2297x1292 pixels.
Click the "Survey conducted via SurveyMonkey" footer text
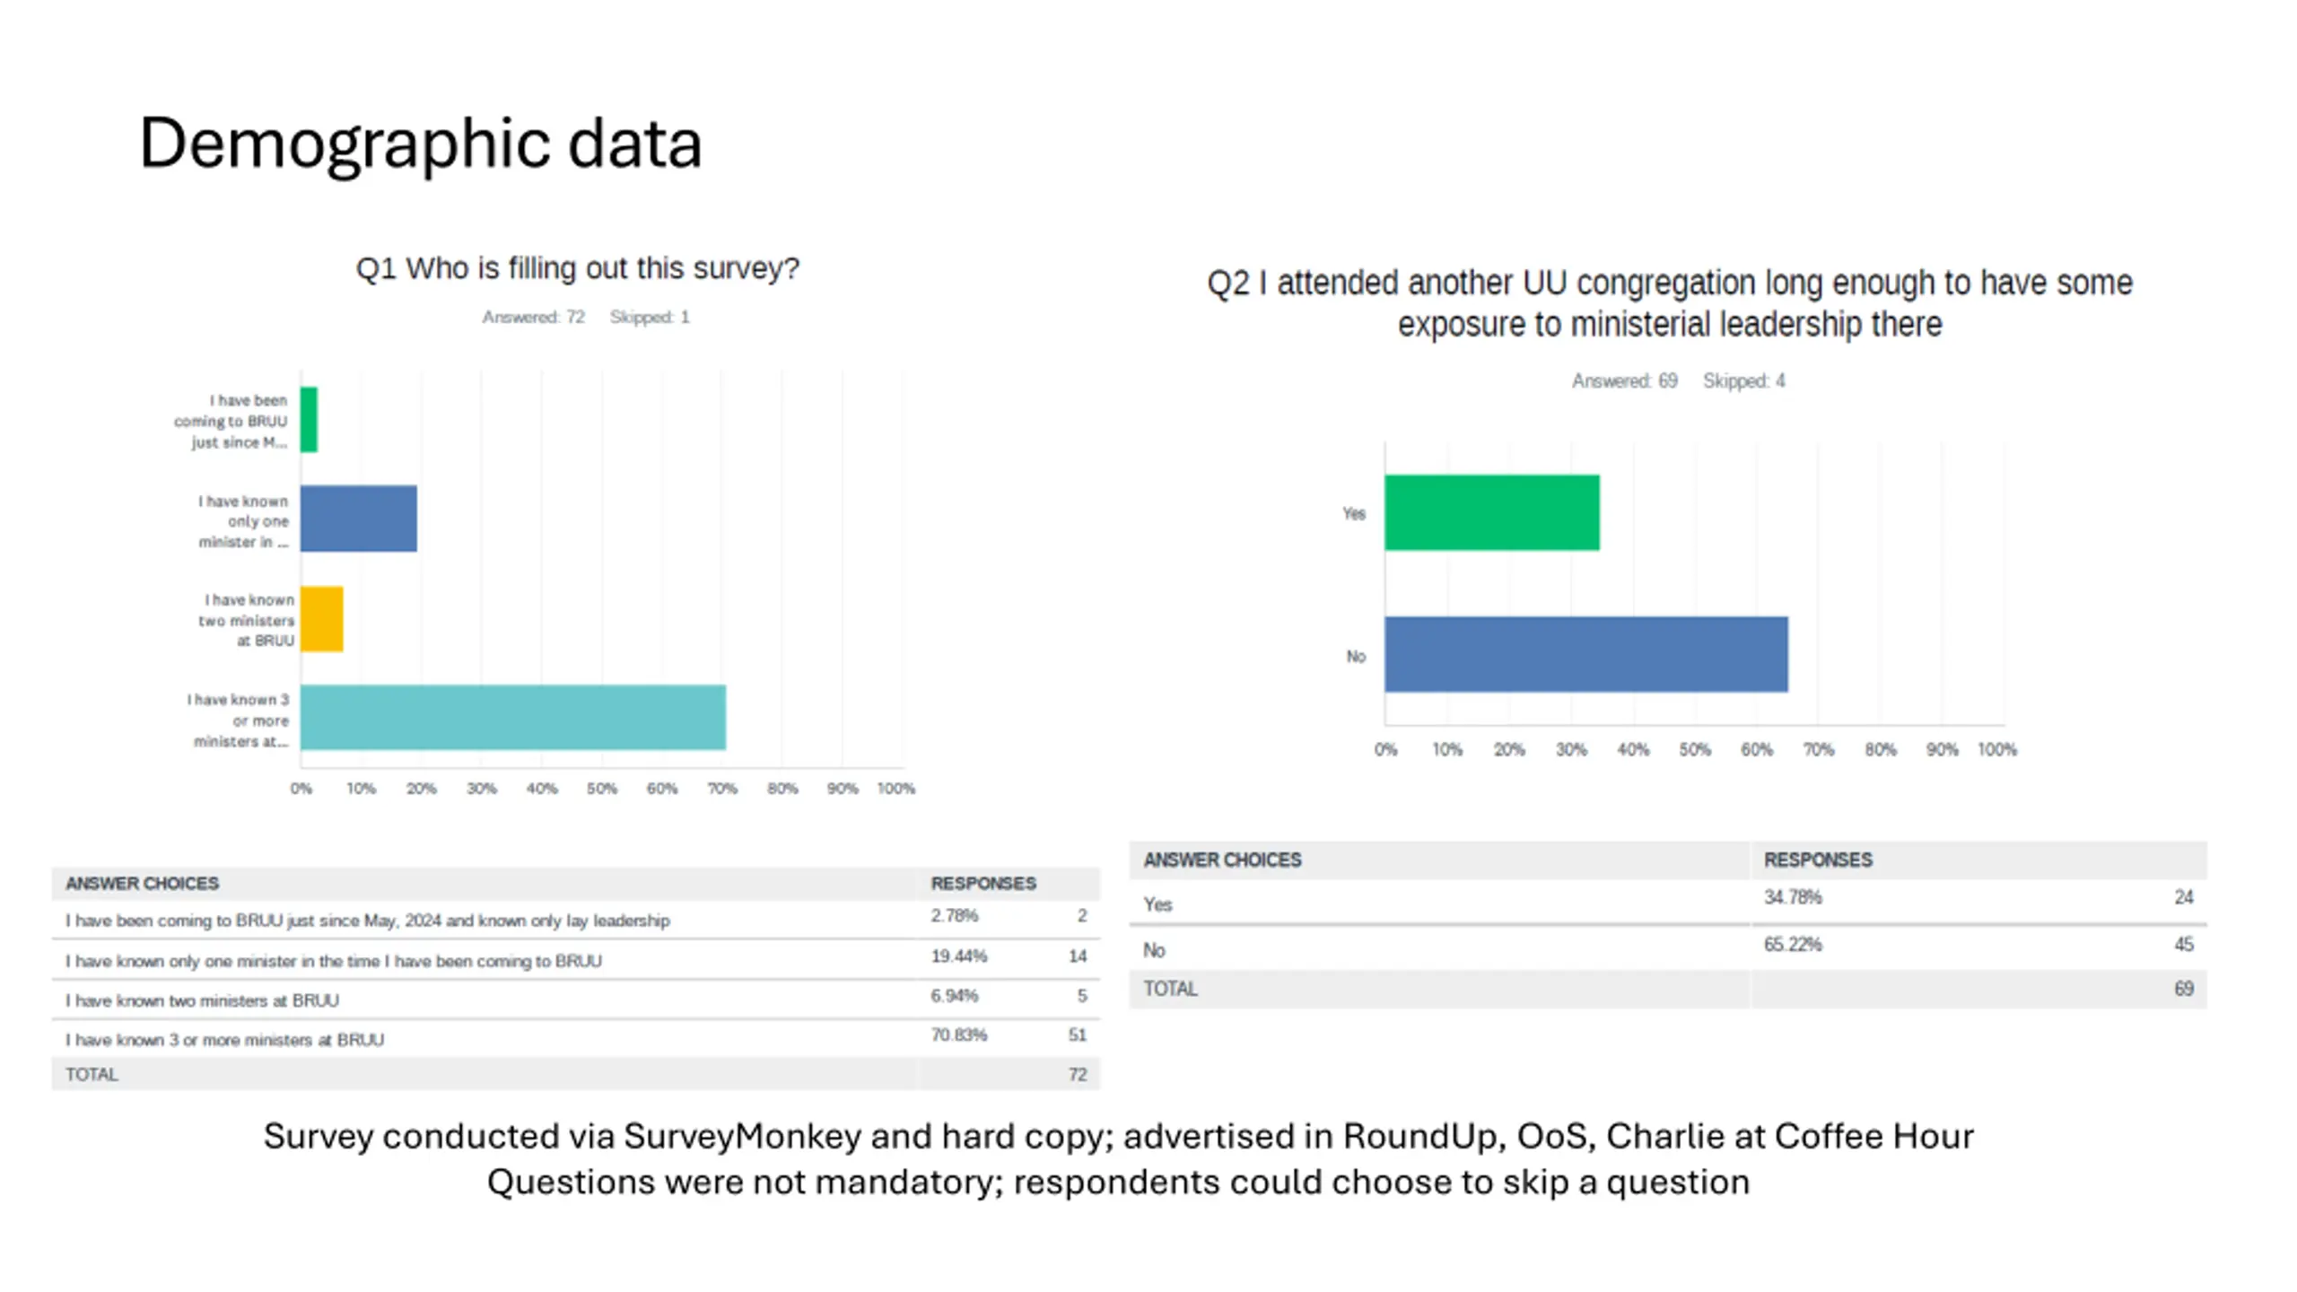tap(1118, 1137)
